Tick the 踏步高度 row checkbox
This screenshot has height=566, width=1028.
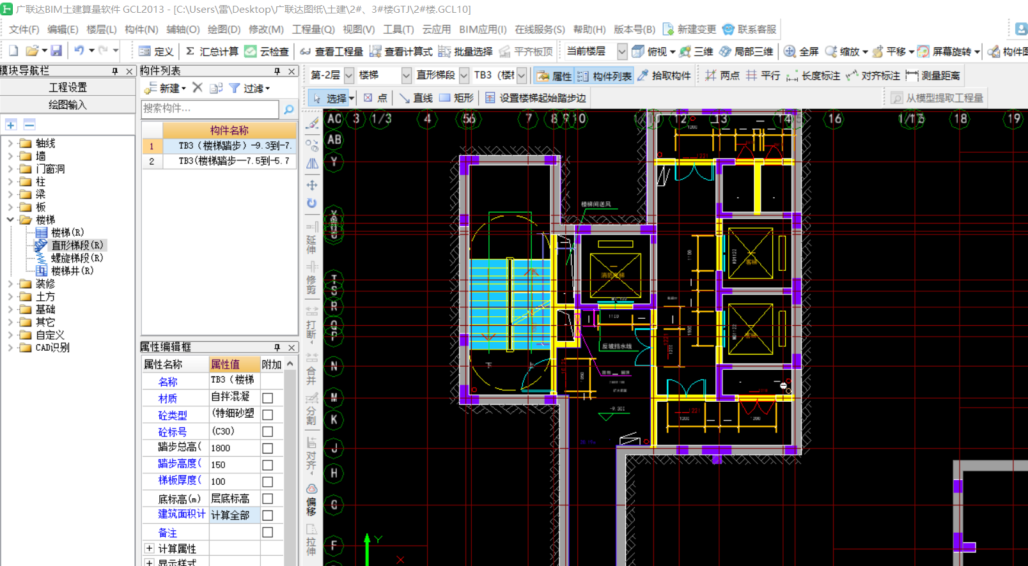click(x=268, y=465)
